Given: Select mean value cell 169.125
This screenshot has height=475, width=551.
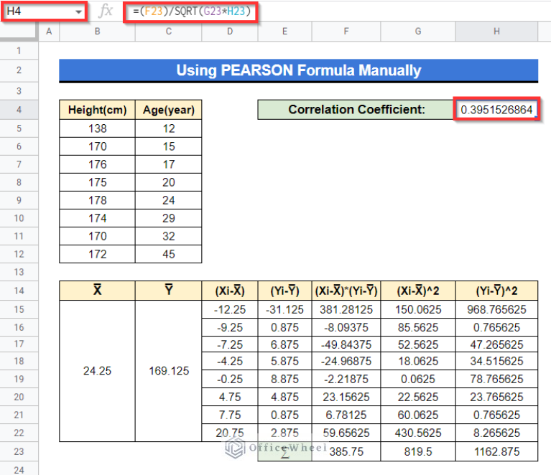Looking at the screenshot, I should pyautogui.click(x=168, y=371).
